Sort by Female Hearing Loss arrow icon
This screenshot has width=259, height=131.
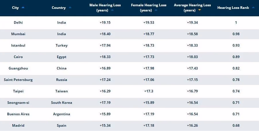pyautogui.click(x=155, y=10)
